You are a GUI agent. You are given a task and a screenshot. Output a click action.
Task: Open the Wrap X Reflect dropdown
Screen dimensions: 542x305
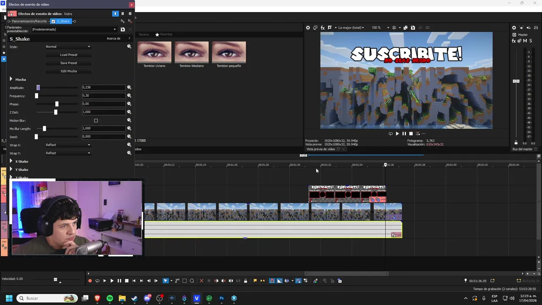tap(68, 145)
